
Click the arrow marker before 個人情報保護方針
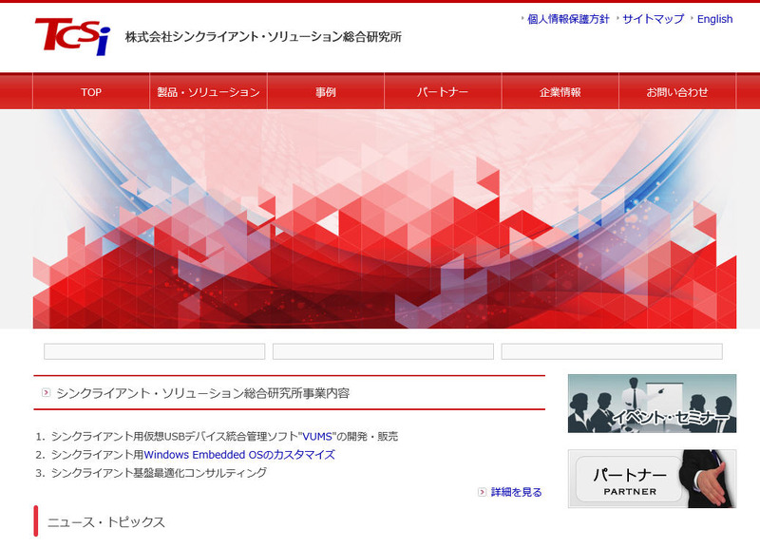pos(521,18)
